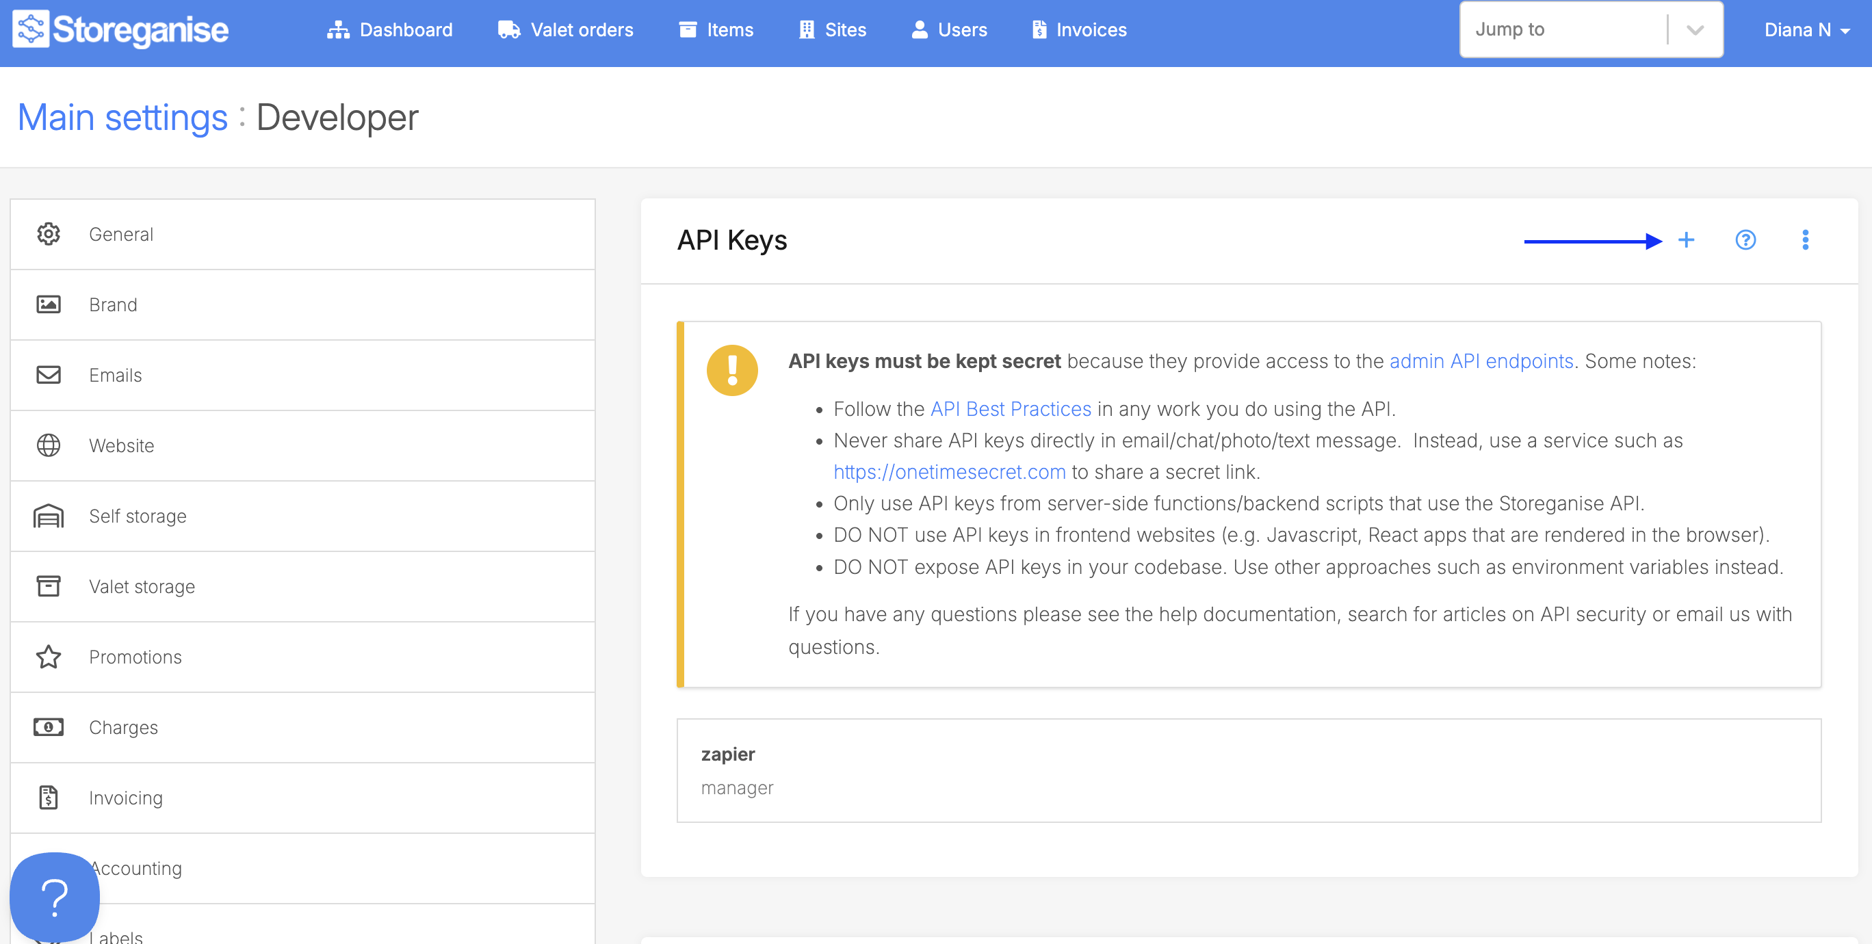Click the plus icon to add API key
The image size is (1872, 944).
click(x=1685, y=240)
